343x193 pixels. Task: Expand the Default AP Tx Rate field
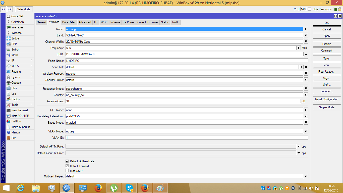299,147
